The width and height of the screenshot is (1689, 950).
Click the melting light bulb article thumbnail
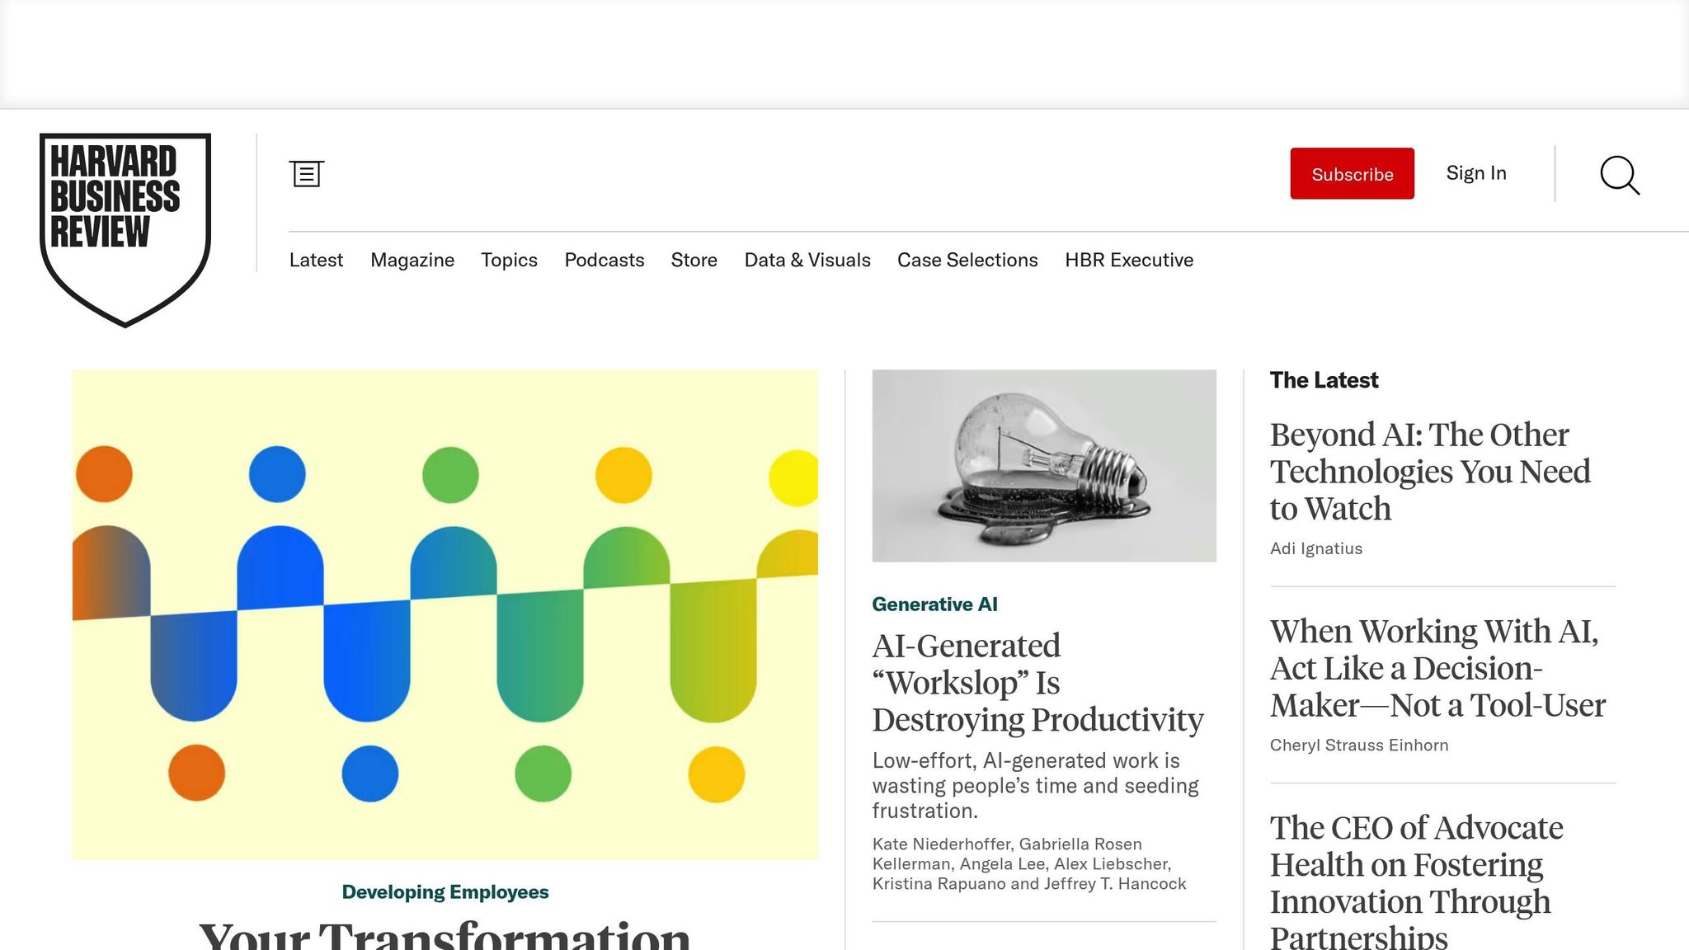1043,465
